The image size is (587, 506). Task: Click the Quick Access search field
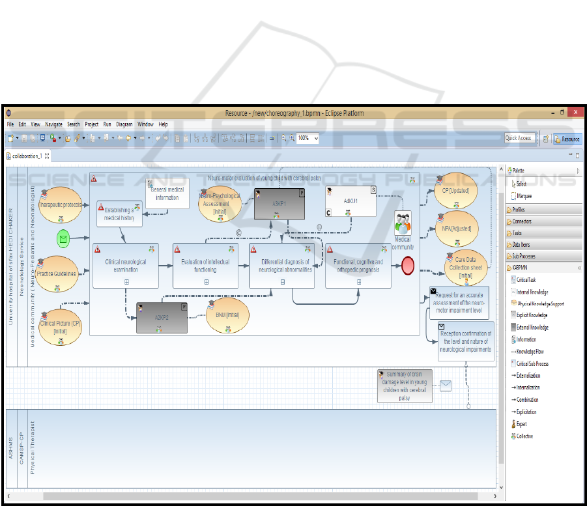(x=519, y=138)
